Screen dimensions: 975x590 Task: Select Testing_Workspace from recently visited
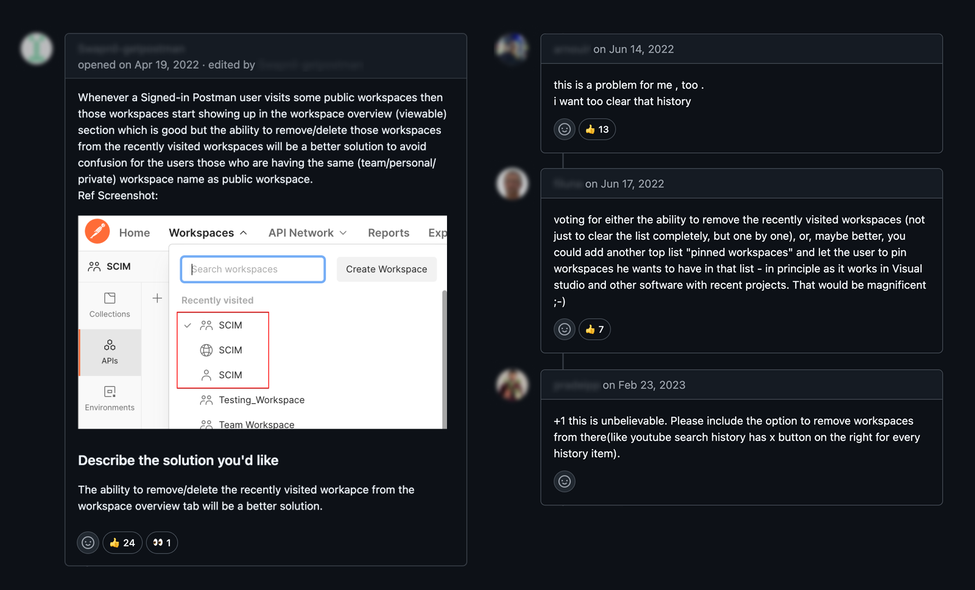click(261, 400)
